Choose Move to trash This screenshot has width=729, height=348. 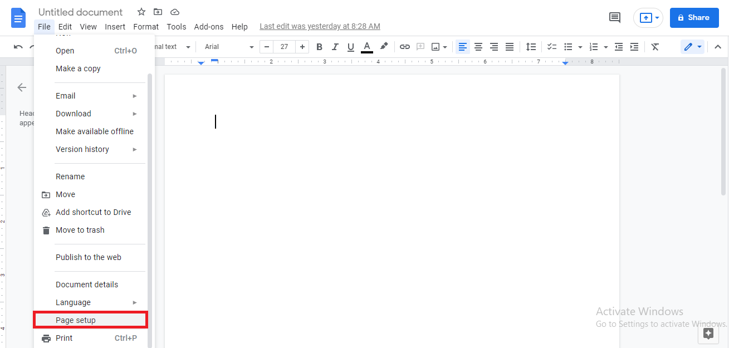click(91, 230)
